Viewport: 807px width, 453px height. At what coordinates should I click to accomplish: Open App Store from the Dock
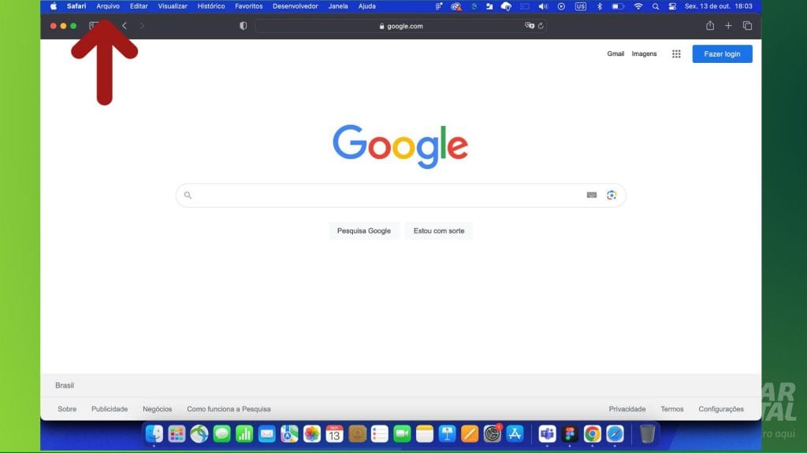tap(515, 434)
